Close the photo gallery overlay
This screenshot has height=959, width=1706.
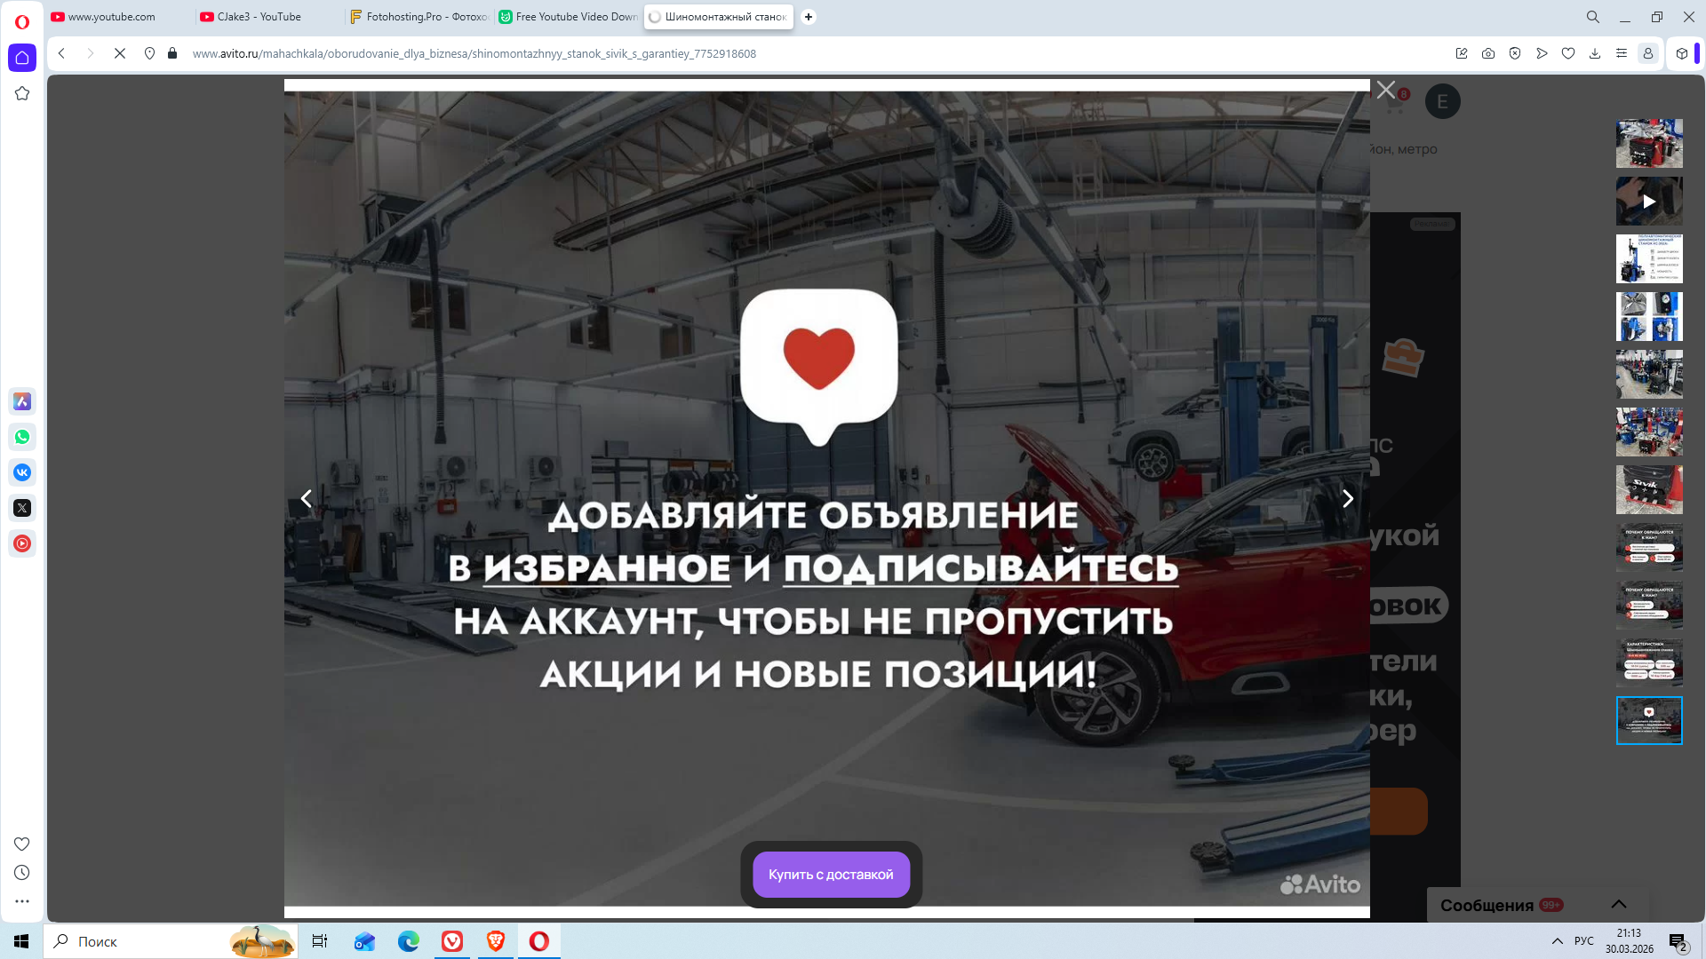pos(1385,90)
